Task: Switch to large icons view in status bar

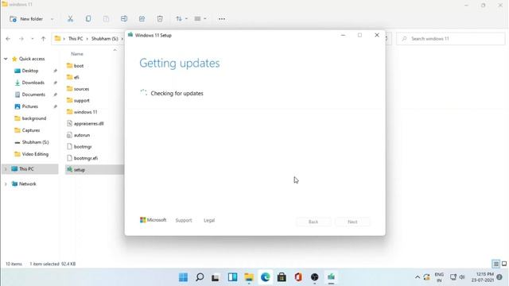Action: (x=504, y=264)
